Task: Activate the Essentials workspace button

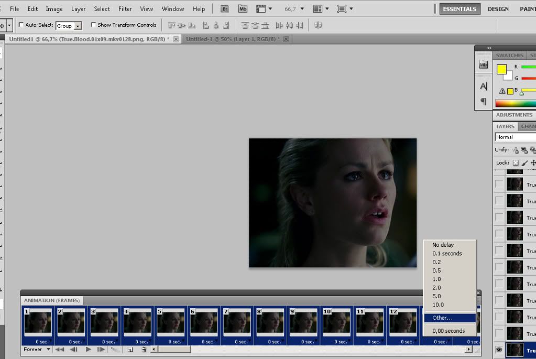Action: click(x=460, y=9)
